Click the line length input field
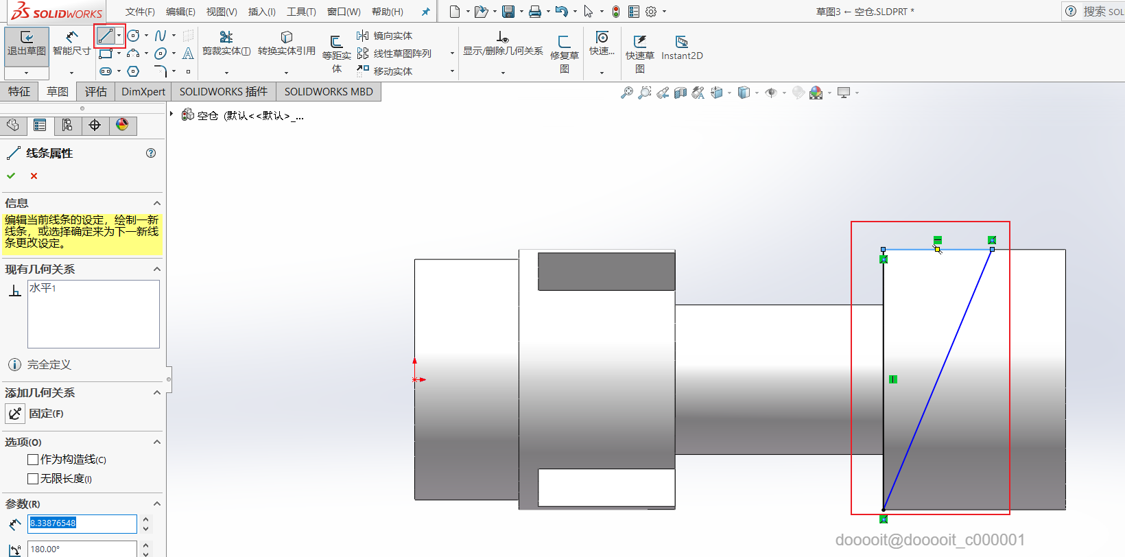1125x557 pixels. pyautogui.click(x=82, y=523)
